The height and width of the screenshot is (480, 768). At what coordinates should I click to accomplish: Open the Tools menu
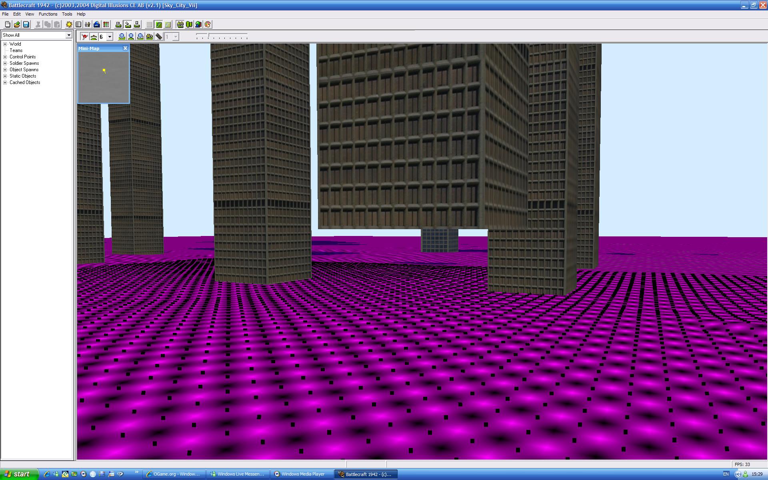[67, 14]
